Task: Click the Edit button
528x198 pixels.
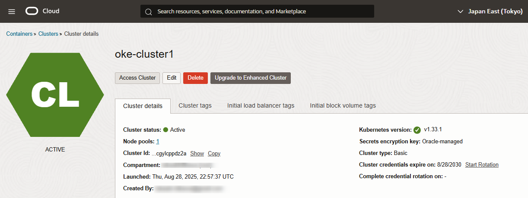Action: point(172,78)
